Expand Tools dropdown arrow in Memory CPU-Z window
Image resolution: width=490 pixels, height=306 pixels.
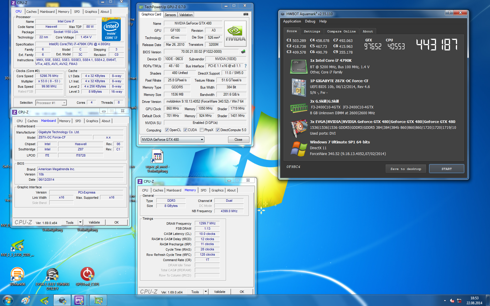click(206, 292)
